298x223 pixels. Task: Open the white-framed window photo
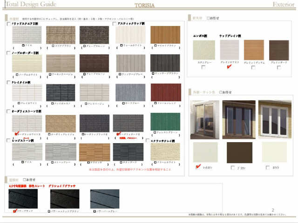(275, 118)
